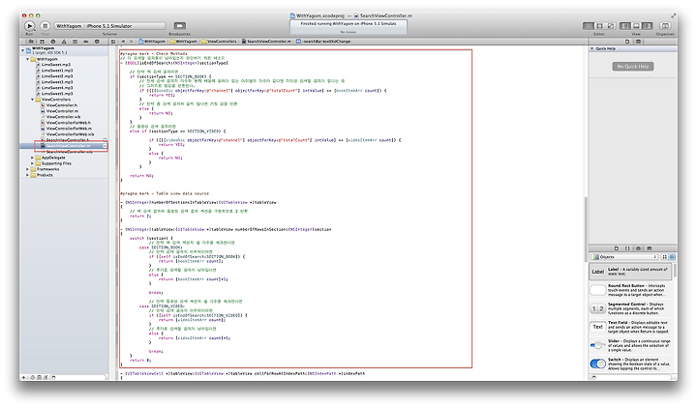697x408 pixels.
Task: Toggle the Navigator pane view button
Action: pyautogui.click(x=625, y=26)
